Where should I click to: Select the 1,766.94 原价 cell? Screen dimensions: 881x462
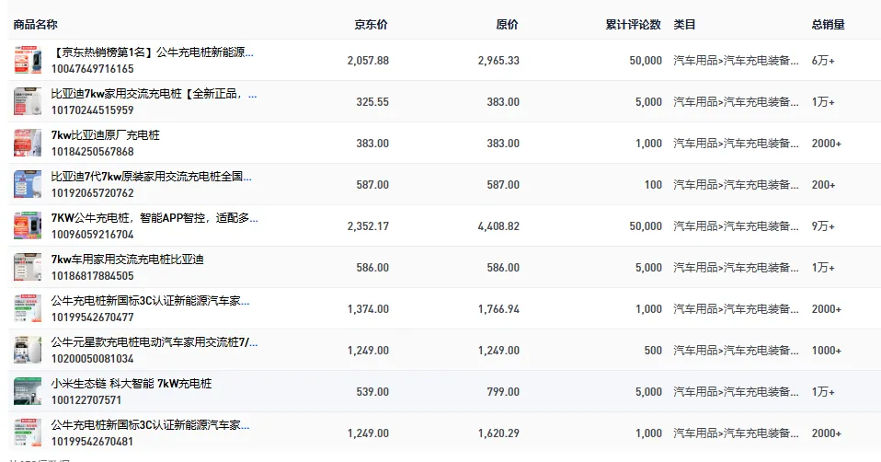(x=499, y=309)
